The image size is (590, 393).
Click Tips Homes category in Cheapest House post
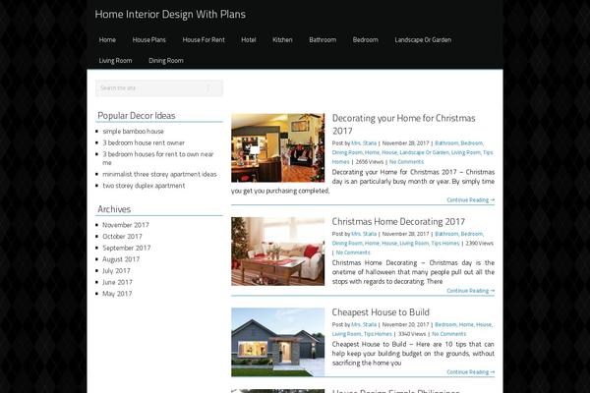pyautogui.click(x=378, y=334)
